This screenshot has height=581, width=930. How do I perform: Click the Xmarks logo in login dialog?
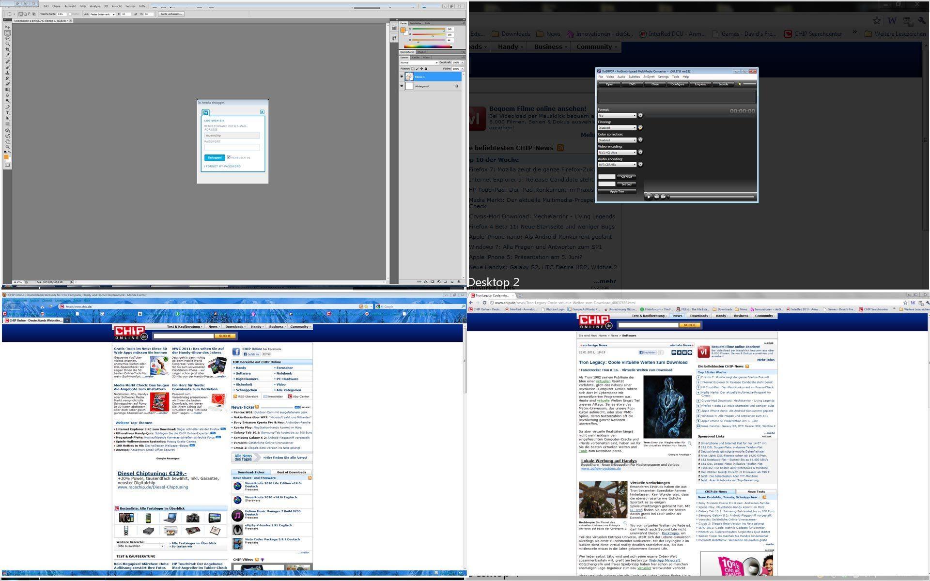pos(206,113)
